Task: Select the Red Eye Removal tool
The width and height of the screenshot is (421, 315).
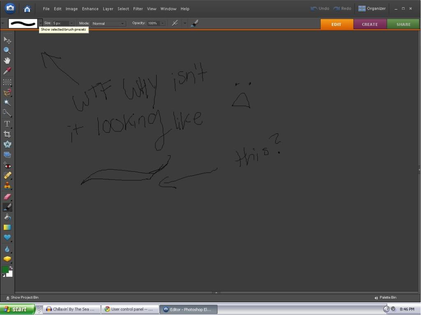Action: click(x=7, y=166)
